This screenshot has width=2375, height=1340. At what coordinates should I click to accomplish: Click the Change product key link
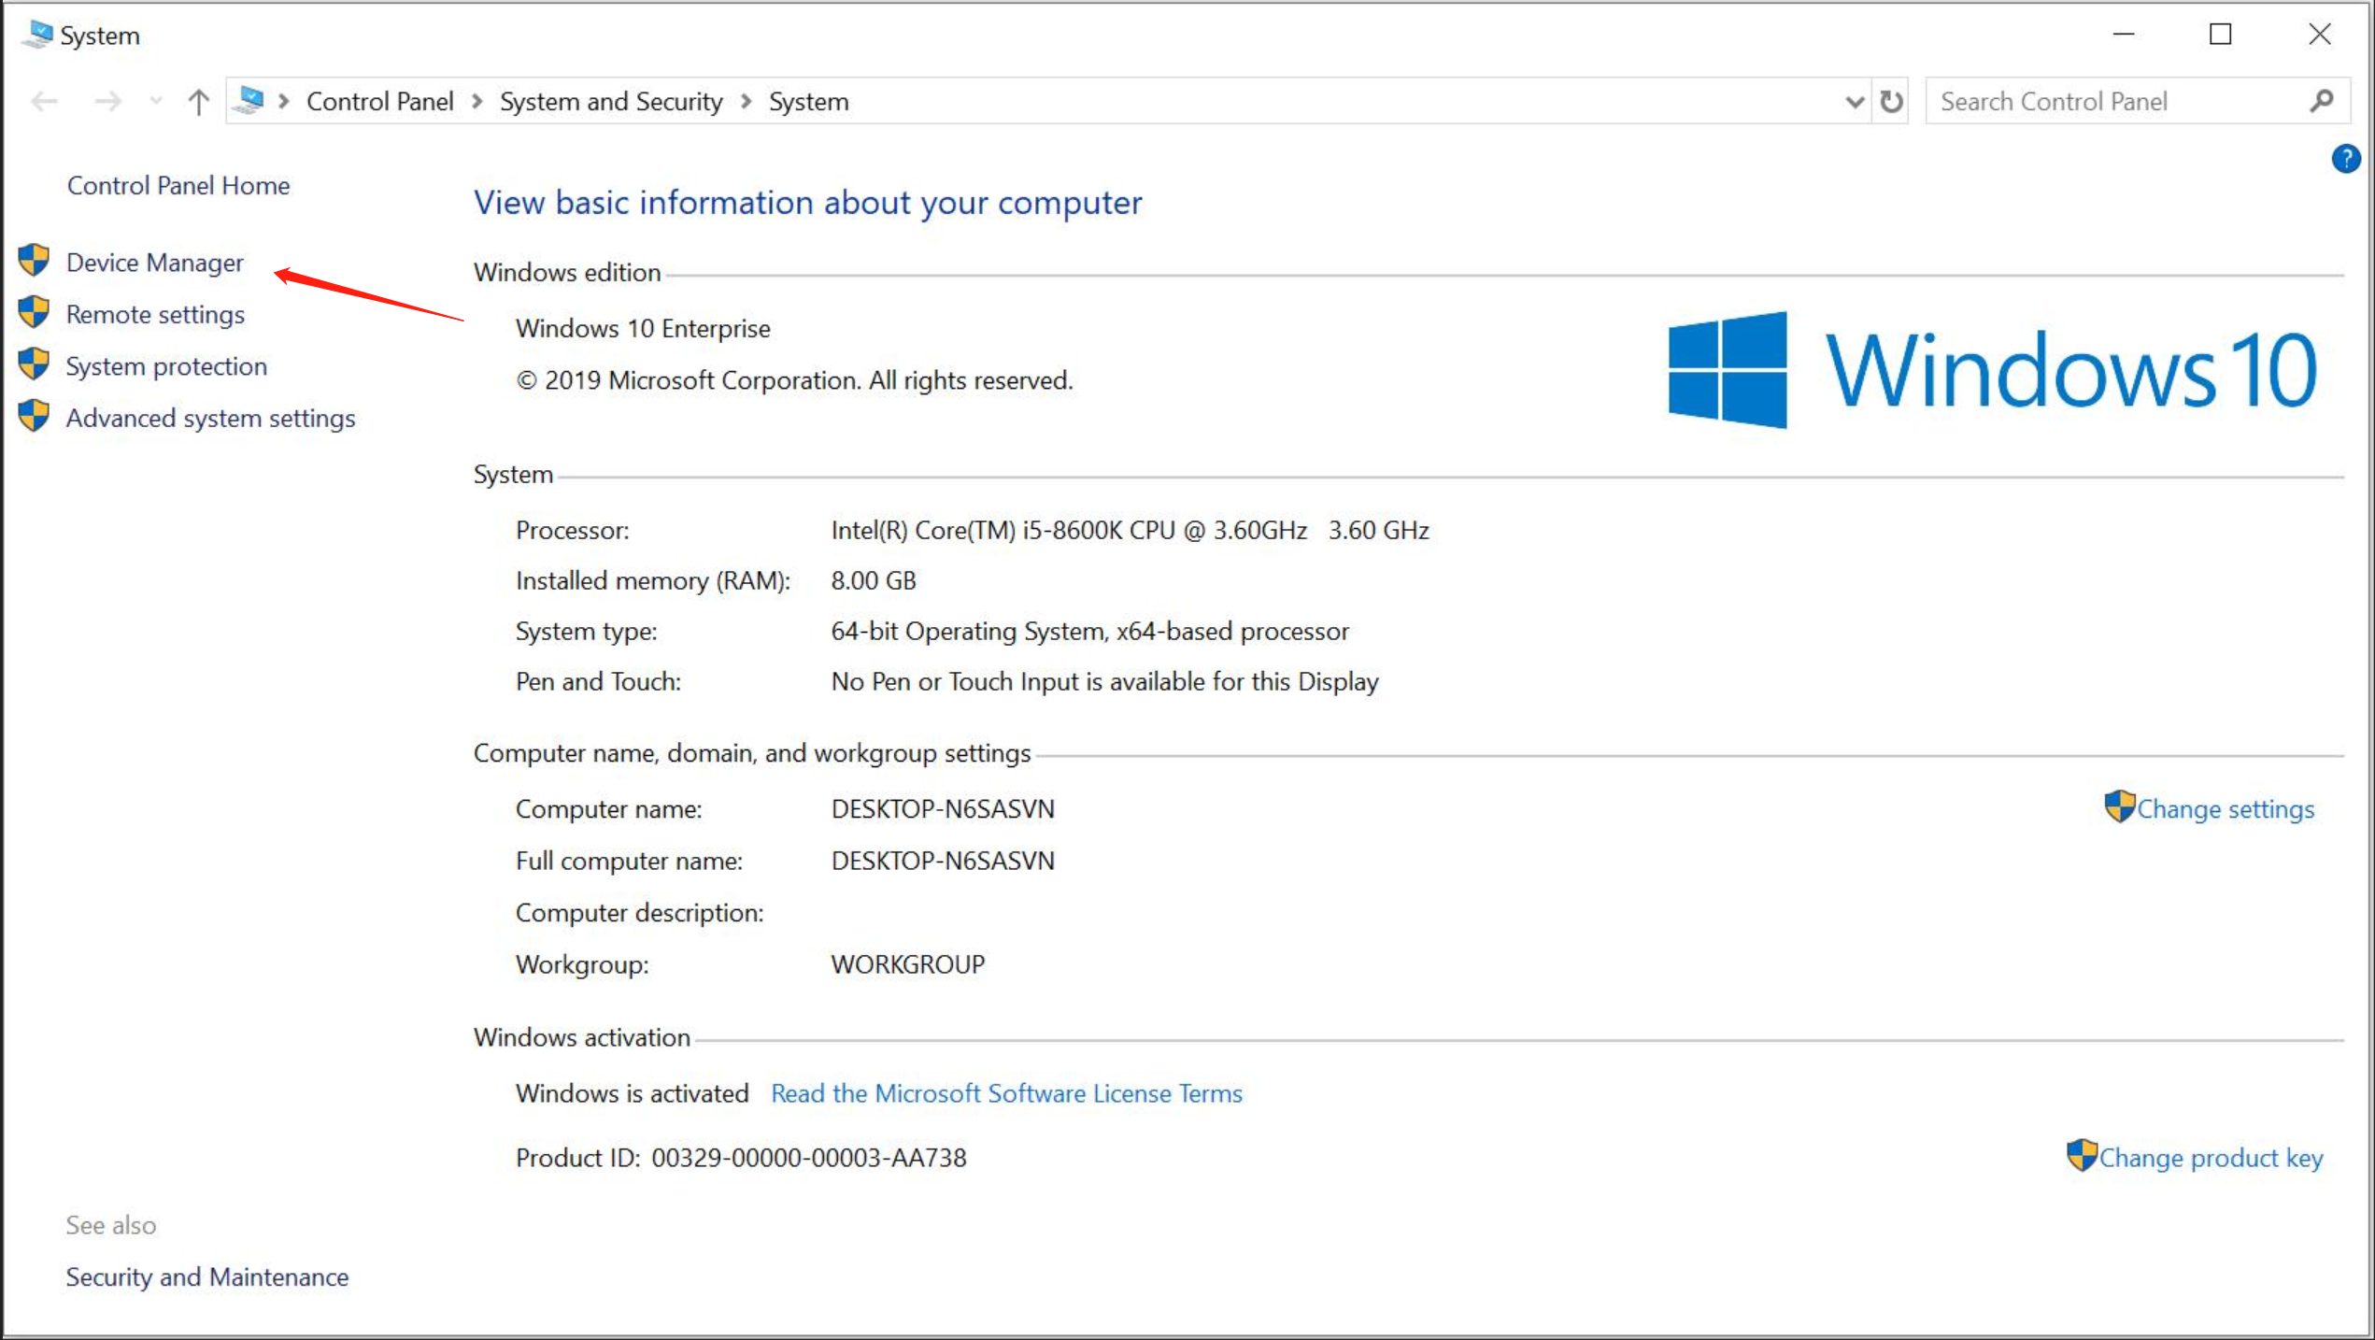pos(2211,1158)
